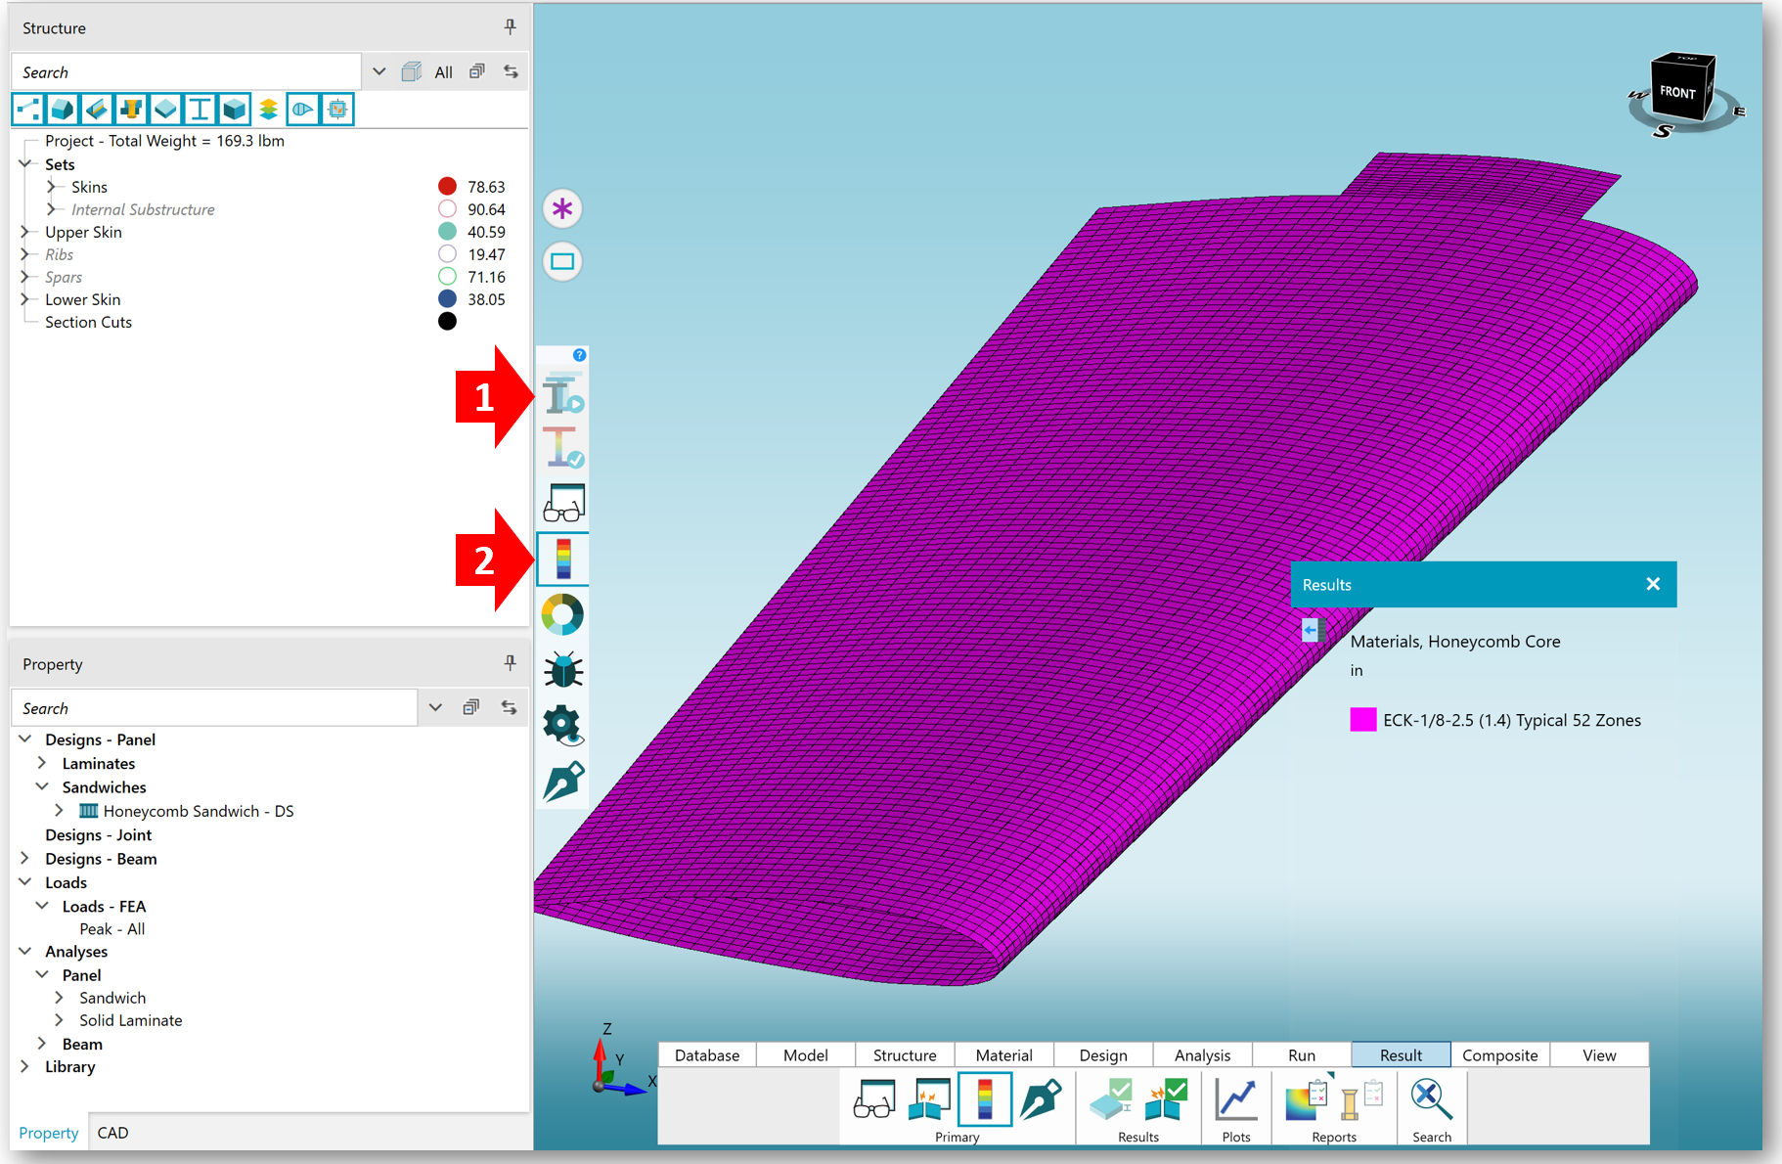Open the Material ribbon tab

click(1004, 1054)
